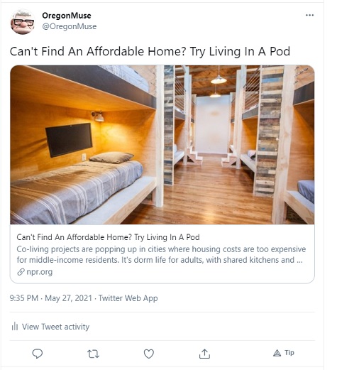Click the 9:35 PM May 27, 2021 timestamp

[50, 298]
